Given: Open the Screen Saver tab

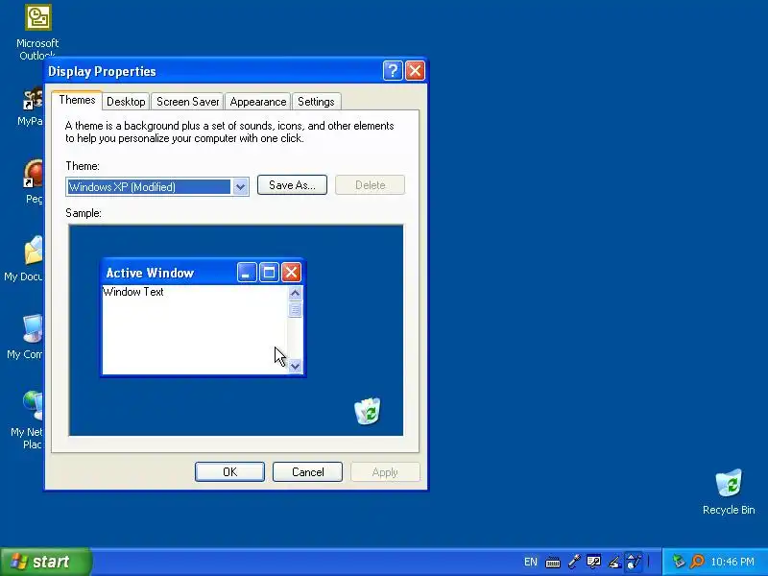Looking at the screenshot, I should [187, 102].
